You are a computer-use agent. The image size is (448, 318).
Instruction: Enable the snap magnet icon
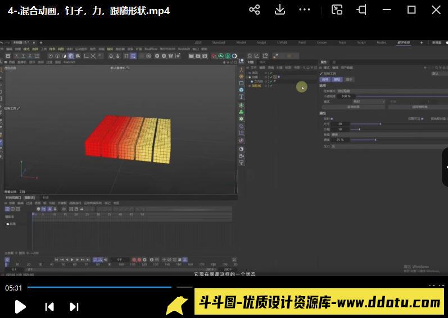(111, 56)
